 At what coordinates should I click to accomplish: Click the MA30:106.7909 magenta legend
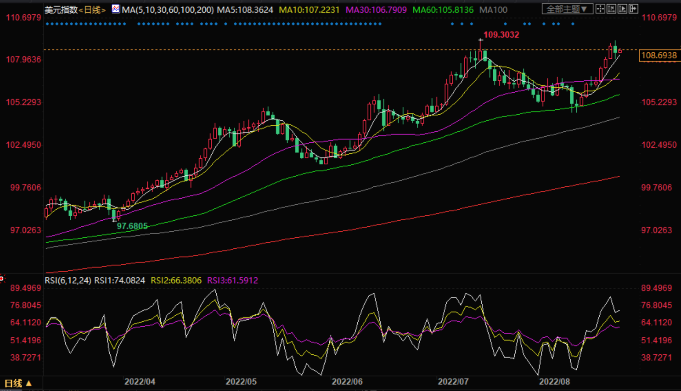tap(376, 10)
